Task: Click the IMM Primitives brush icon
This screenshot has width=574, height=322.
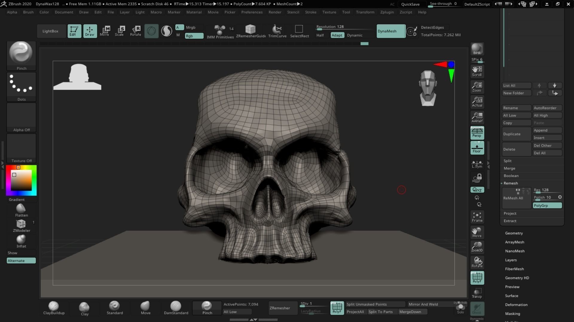Action: click(x=220, y=32)
